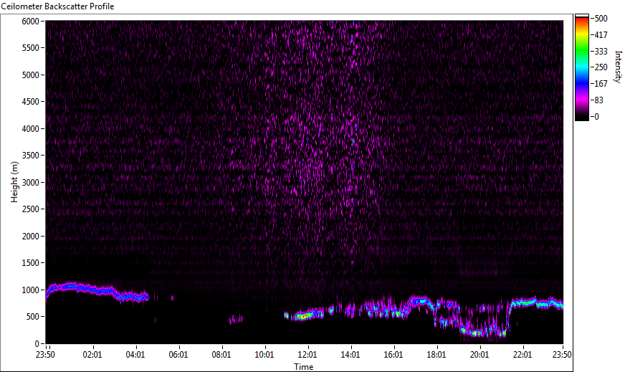This screenshot has width=625, height=372.
Task: Select the 250 value on intensity scale
Action: [x=601, y=67]
